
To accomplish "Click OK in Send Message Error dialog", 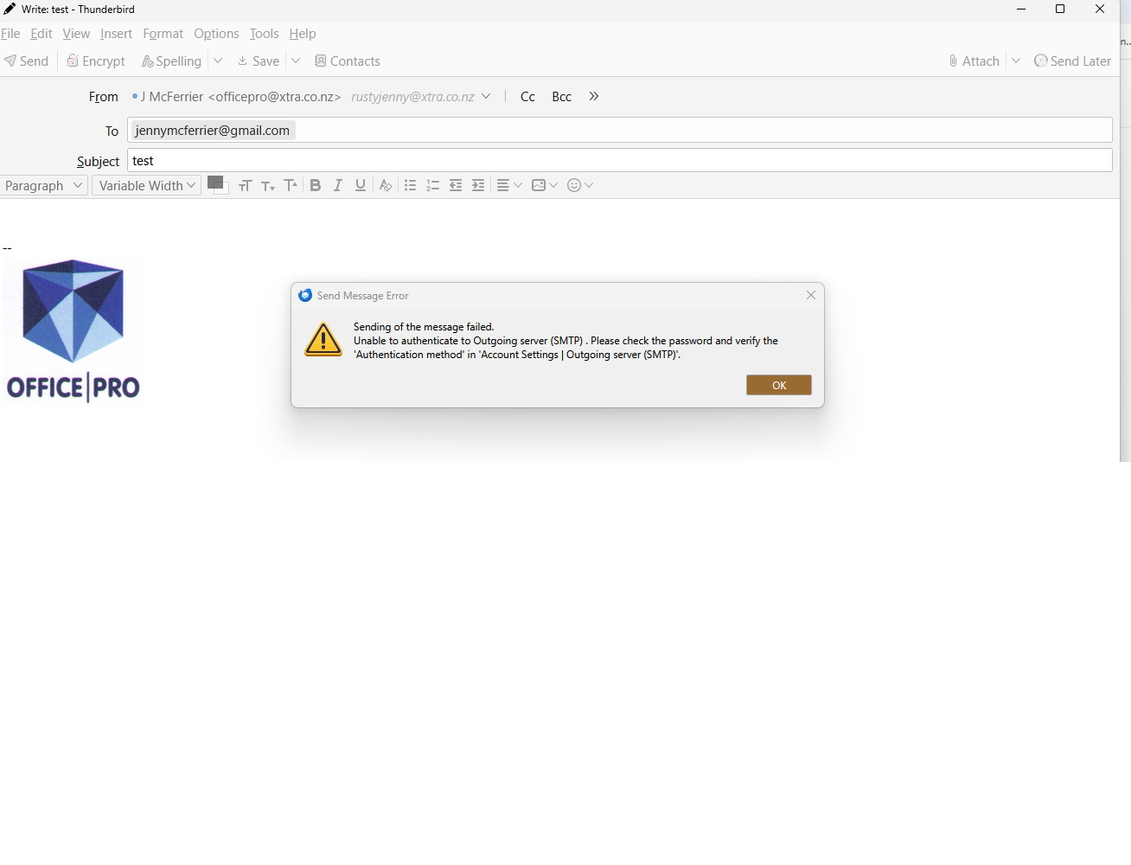I will click(779, 385).
